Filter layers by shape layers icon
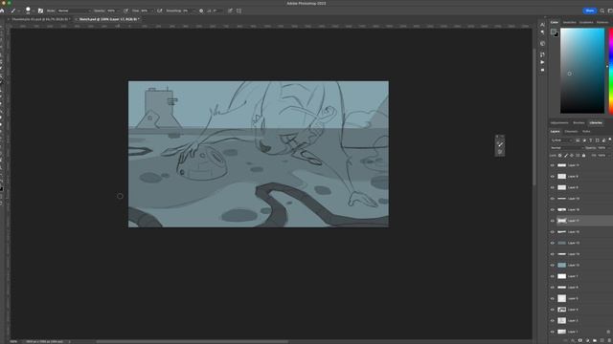Viewport: 613px width, 344px height. 598,140
